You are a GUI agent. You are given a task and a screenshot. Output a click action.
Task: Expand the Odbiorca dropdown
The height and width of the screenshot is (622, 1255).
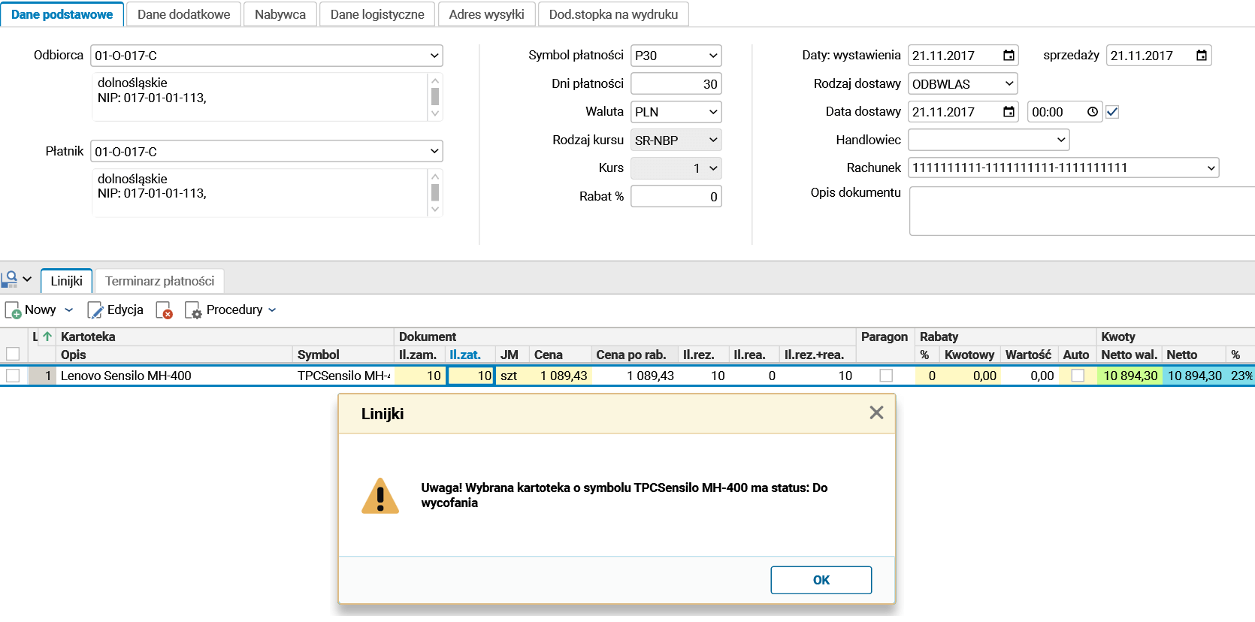[434, 56]
